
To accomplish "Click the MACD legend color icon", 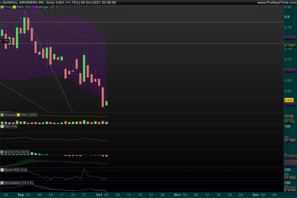I will coord(2,152).
